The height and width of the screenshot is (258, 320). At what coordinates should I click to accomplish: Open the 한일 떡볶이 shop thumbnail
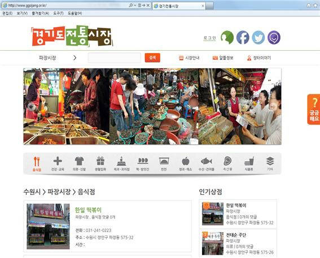[48, 226]
